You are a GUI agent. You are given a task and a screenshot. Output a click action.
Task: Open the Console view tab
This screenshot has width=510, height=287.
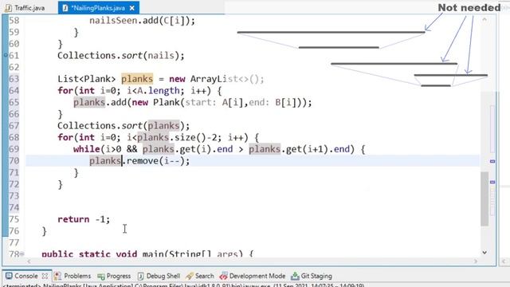[26, 276]
